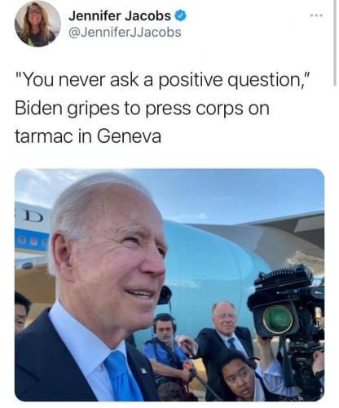The image size is (339, 408).
Task: Click the Jennifer Jacobs display name
Action: 120,16
